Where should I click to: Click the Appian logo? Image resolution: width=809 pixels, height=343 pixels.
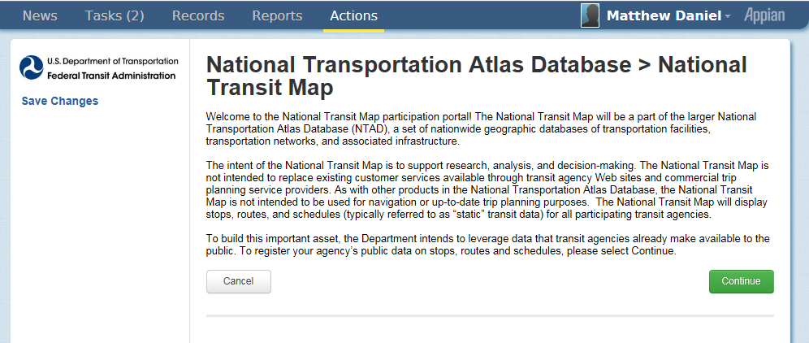click(x=764, y=16)
